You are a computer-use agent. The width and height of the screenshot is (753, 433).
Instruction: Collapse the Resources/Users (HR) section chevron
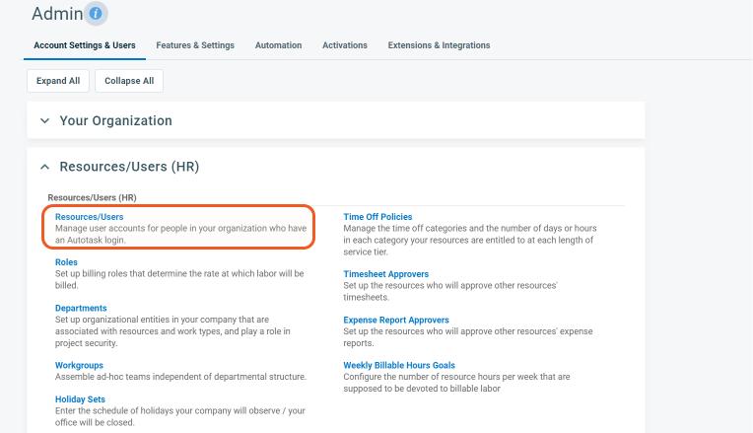tap(44, 167)
